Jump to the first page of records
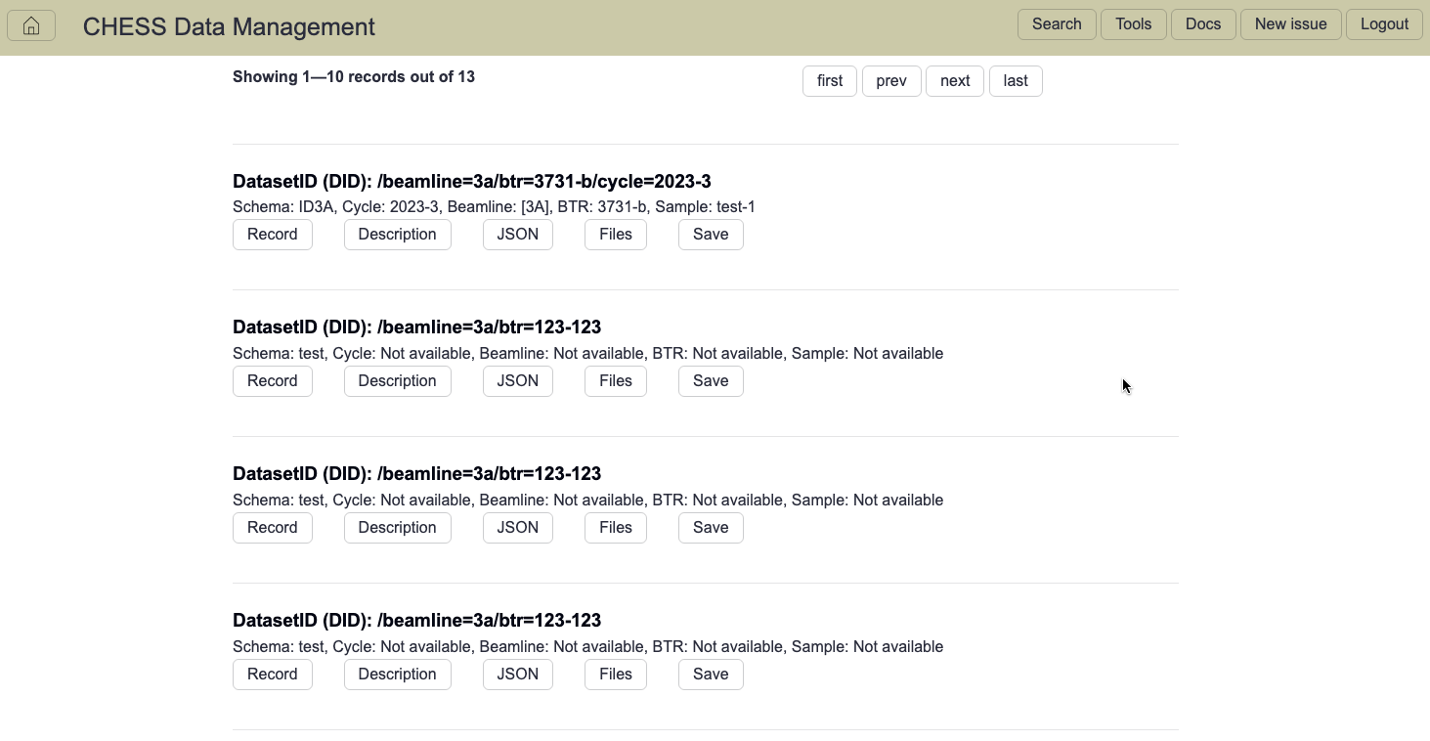1430x741 pixels. point(830,81)
